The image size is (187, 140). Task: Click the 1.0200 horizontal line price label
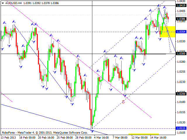click(x=181, y=94)
